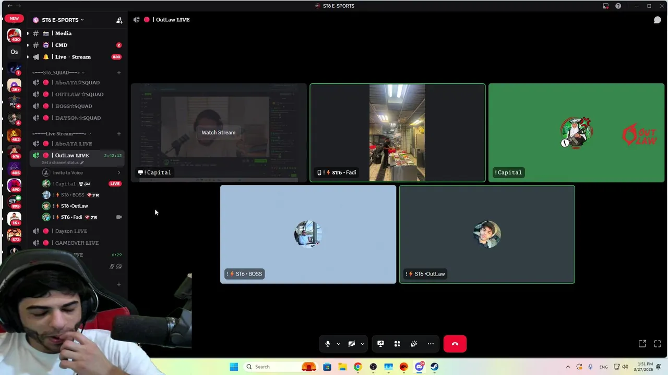
Task: Open server icon with 573 badge
Action: click(14, 235)
